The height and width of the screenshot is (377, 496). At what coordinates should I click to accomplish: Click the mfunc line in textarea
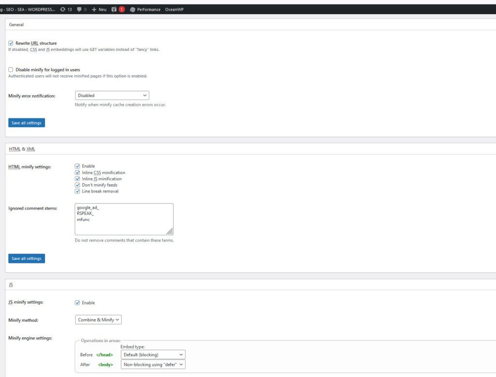click(x=83, y=219)
